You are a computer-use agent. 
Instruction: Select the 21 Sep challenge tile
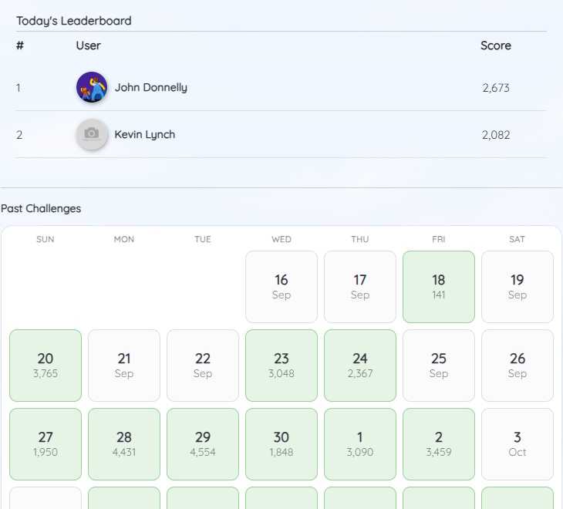124,366
